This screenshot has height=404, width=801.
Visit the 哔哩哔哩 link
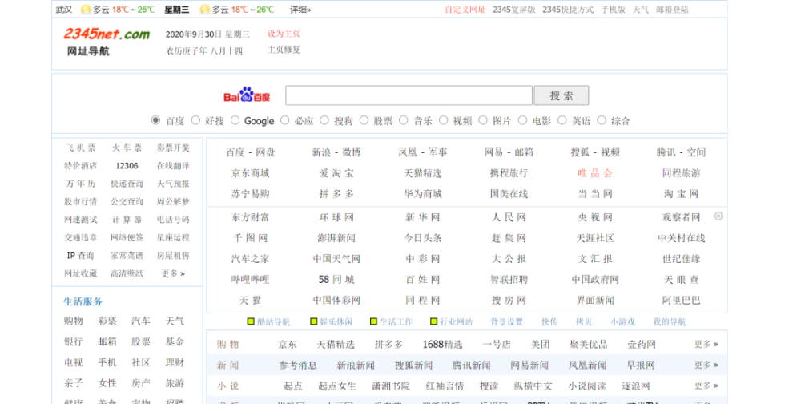click(250, 280)
